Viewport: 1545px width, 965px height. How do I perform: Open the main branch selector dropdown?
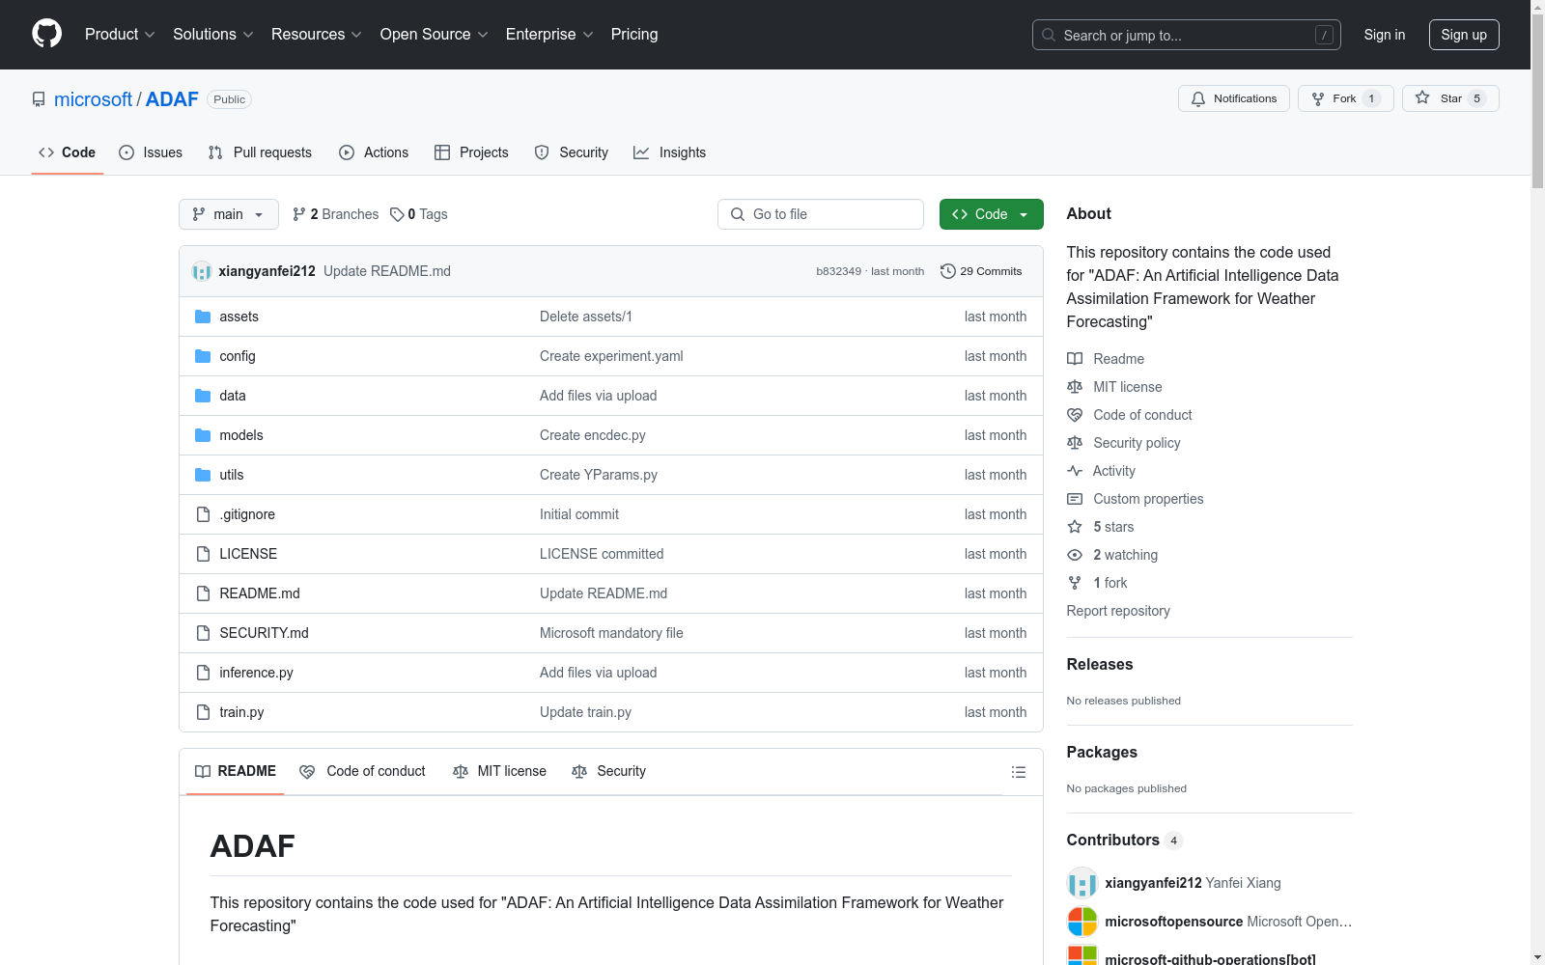point(229,214)
